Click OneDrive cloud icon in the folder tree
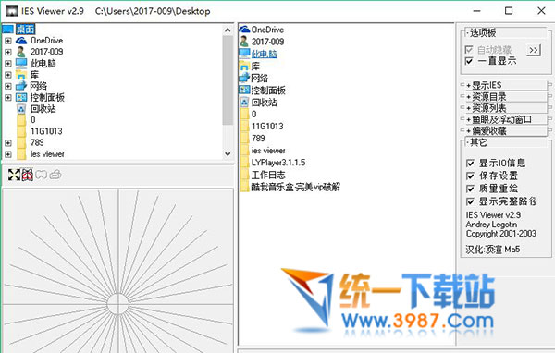This screenshot has width=555, height=353. pos(21,41)
